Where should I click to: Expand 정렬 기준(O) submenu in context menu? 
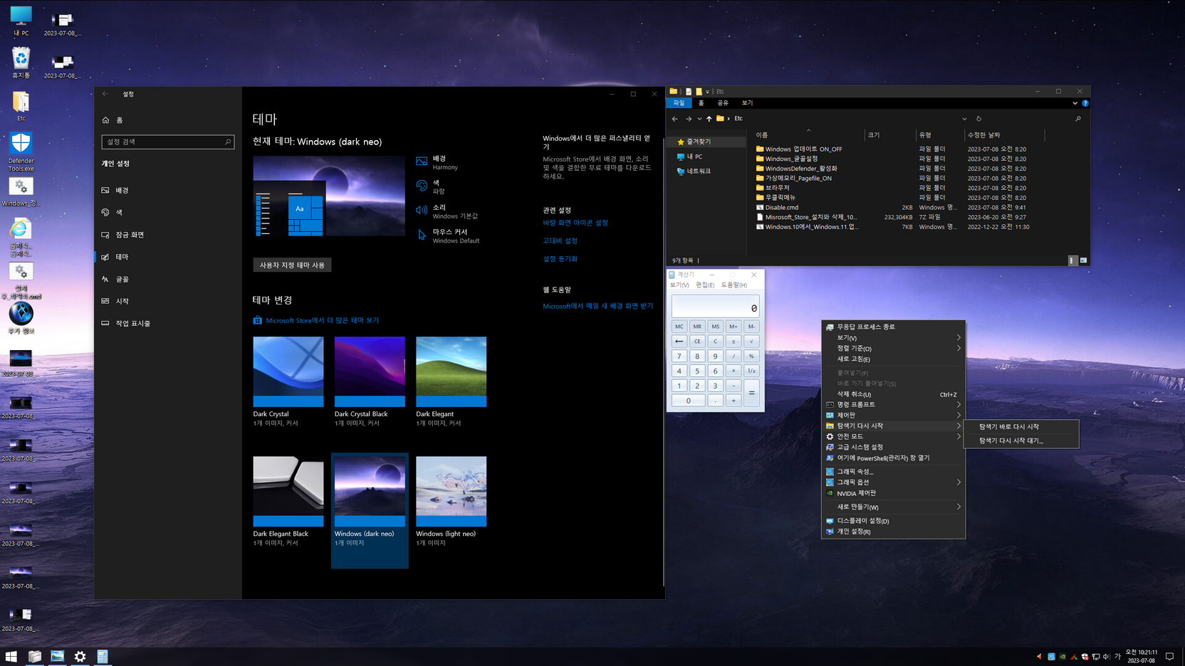(893, 349)
